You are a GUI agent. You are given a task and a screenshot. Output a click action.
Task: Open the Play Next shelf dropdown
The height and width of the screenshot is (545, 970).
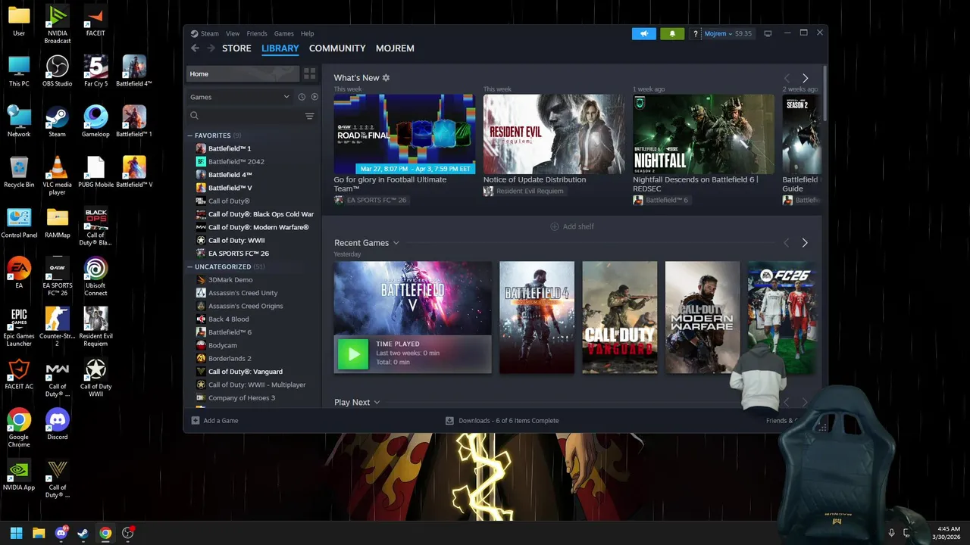click(x=377, y=403)
